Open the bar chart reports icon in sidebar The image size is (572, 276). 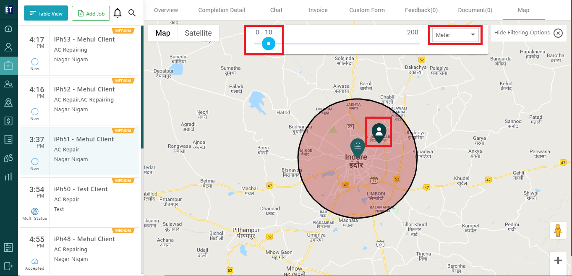coord(8,177)
